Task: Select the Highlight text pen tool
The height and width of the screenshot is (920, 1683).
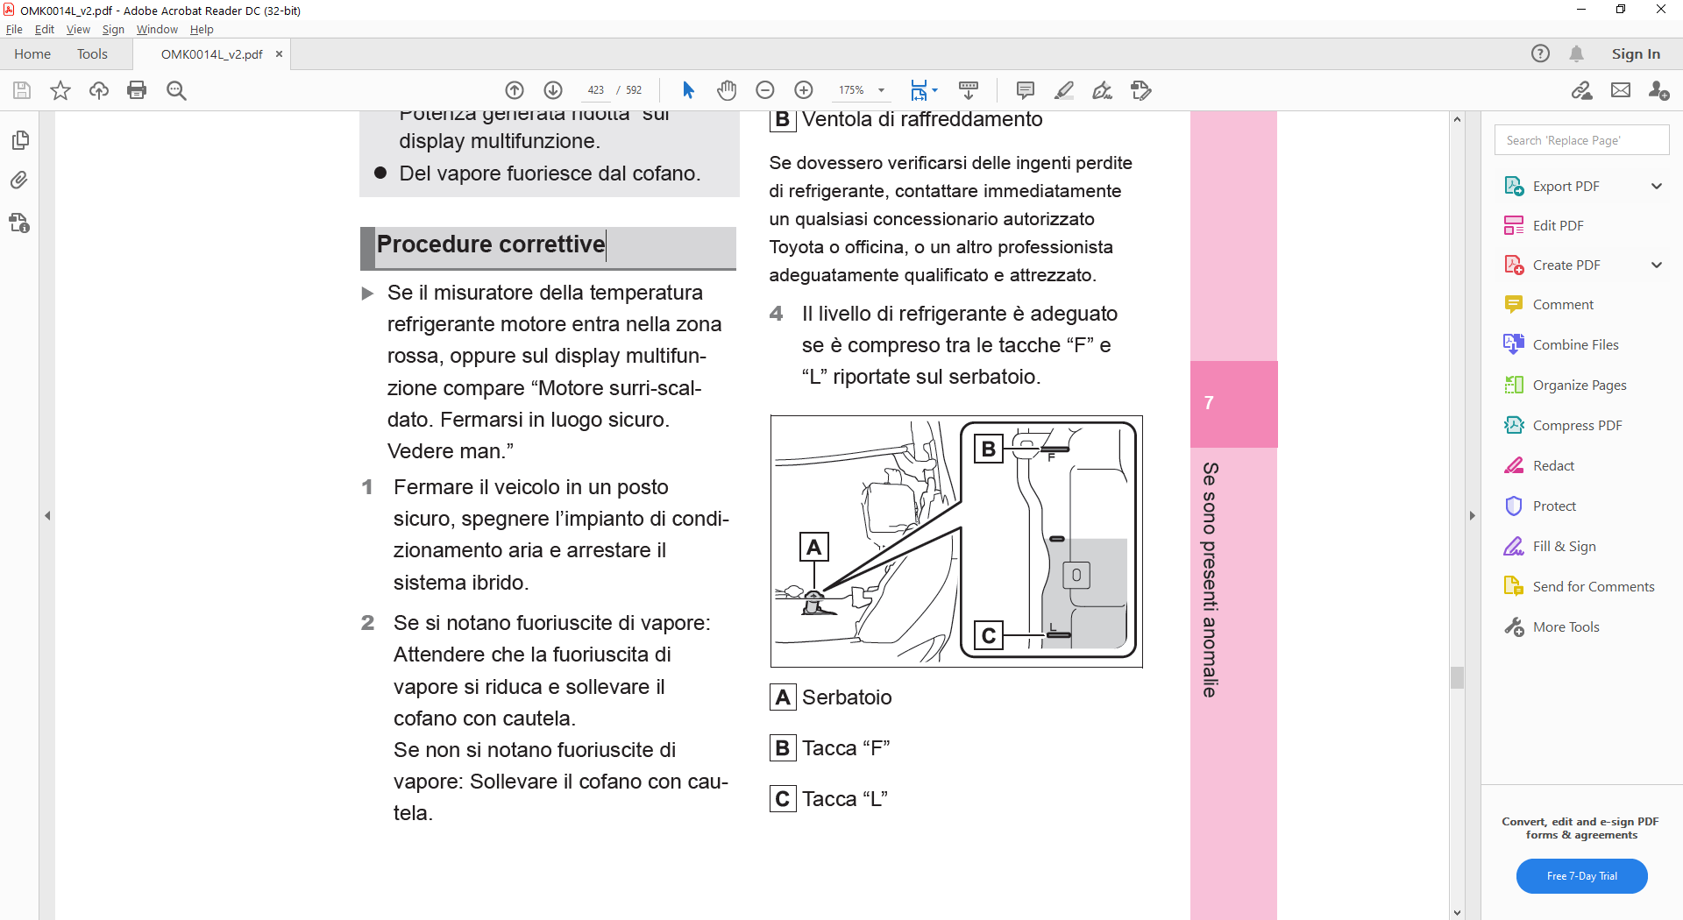Action: pos(1064,90)
